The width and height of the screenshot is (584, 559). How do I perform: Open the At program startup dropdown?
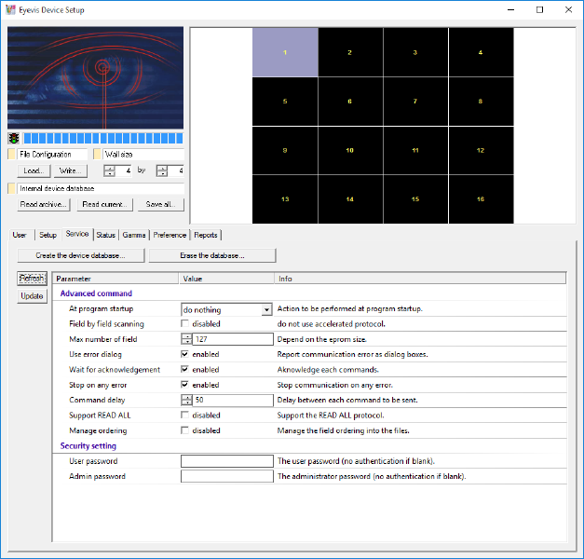pos(266,309)
